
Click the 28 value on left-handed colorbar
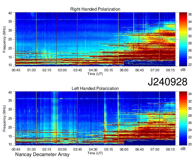click(x=190, y=116)
